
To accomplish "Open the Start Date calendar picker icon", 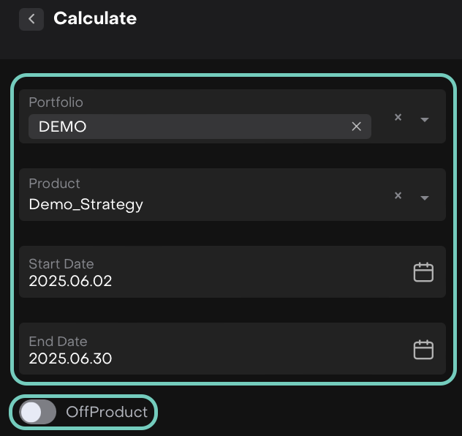I will 423,272.
